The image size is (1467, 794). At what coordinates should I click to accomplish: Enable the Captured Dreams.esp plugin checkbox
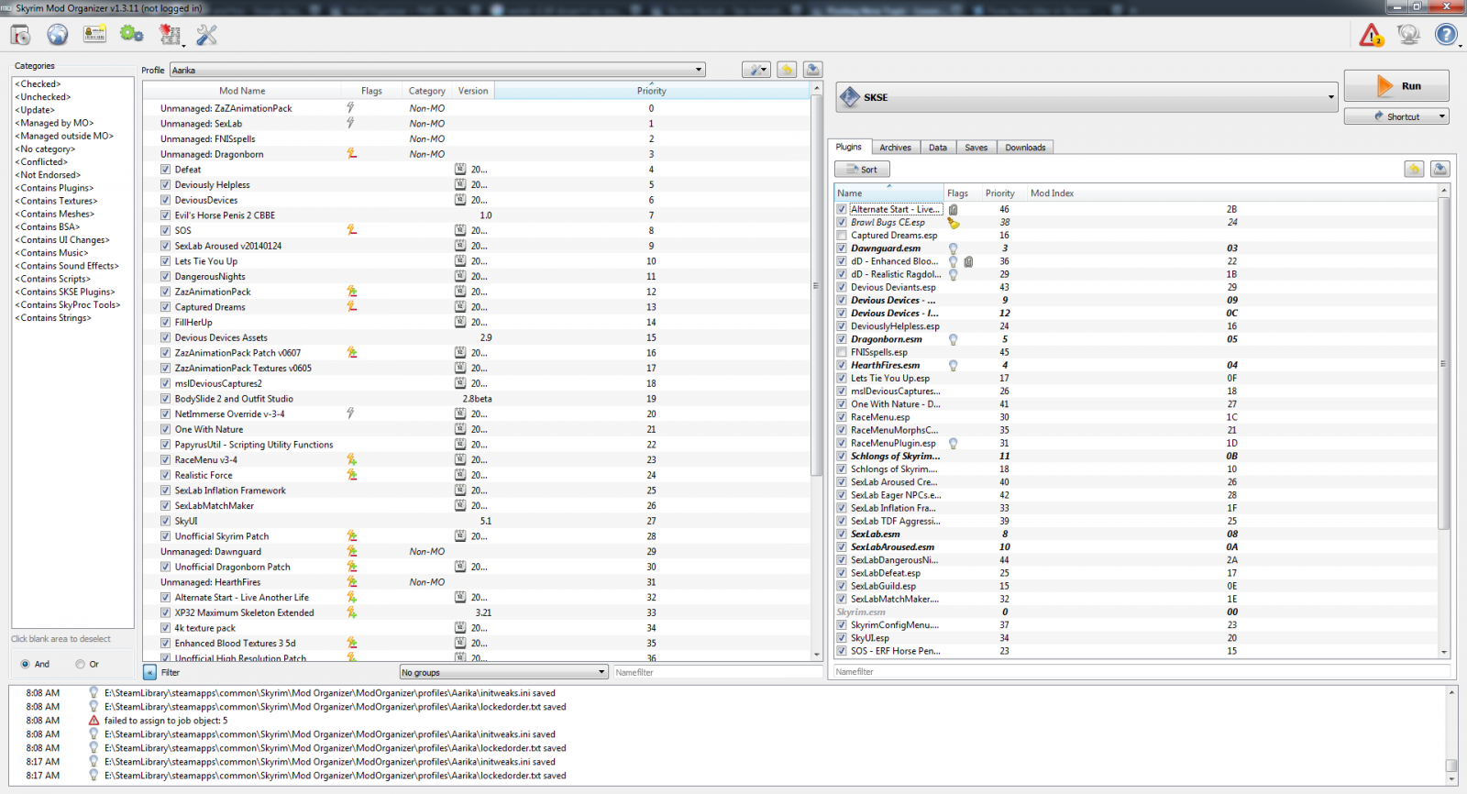[x=842, y=236]
